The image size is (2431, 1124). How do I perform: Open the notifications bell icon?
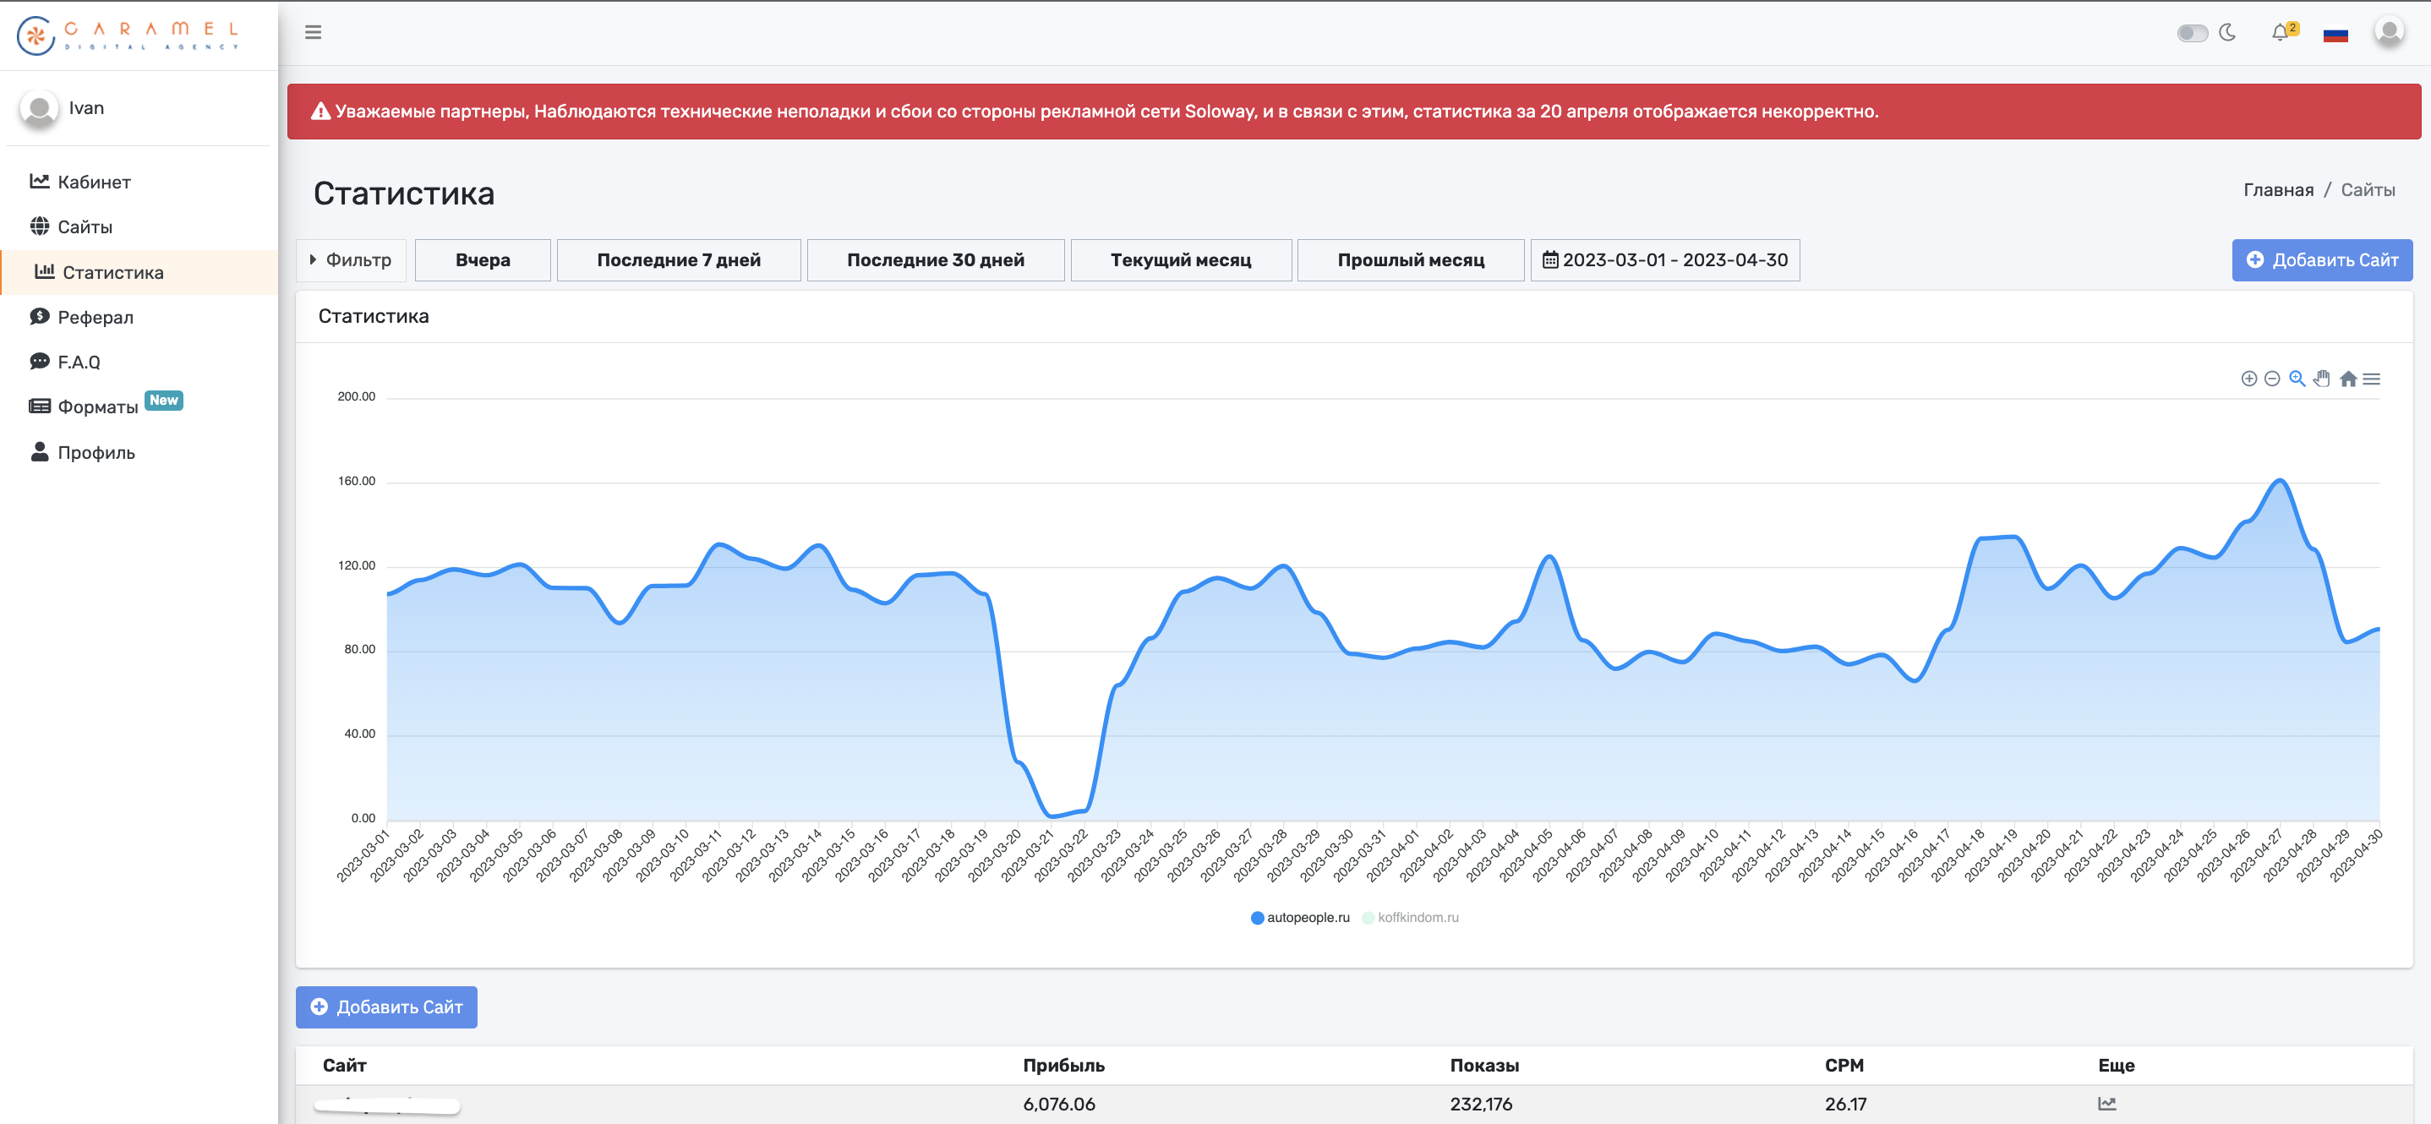coord(2280,33)
